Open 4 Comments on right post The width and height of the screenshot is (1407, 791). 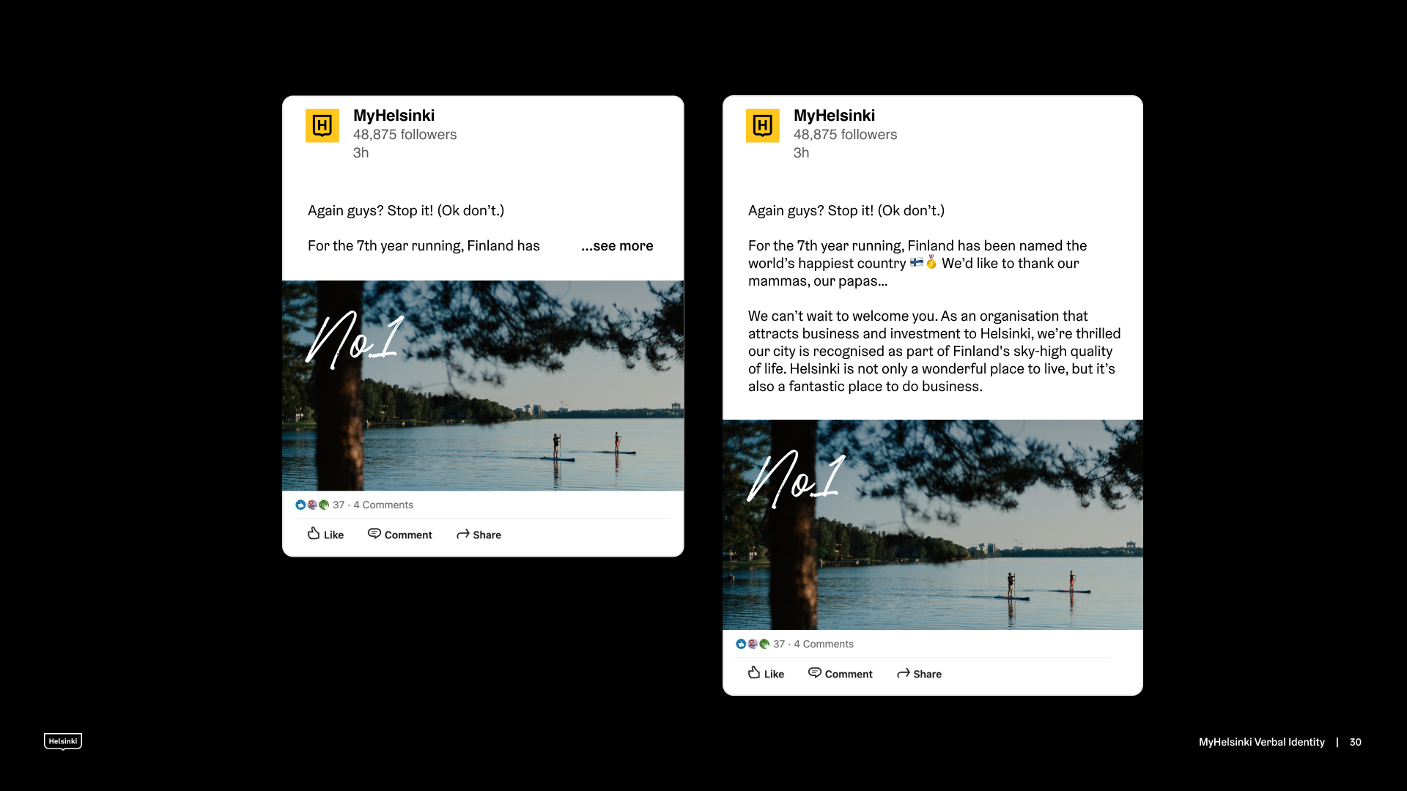pyautogui.click(x=824, y=644)
